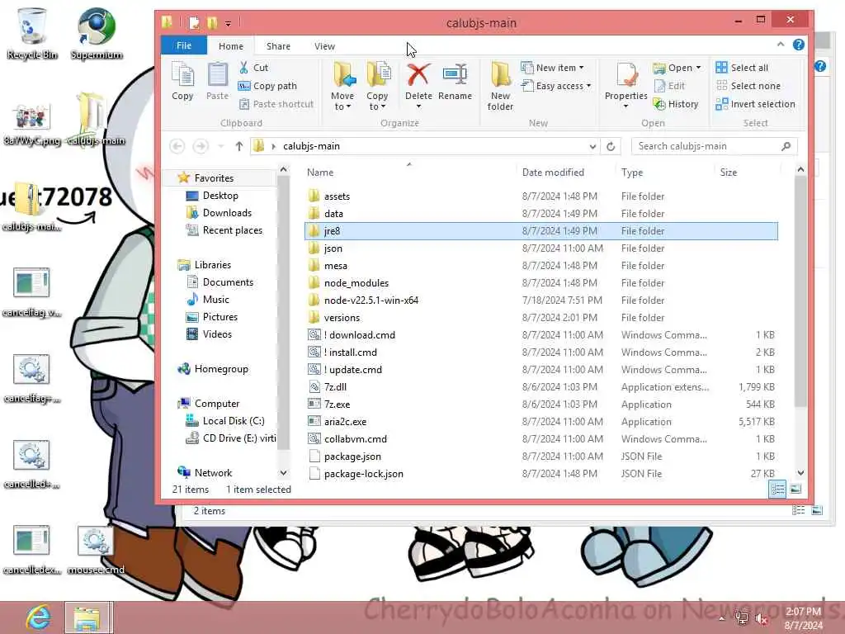Click the red Delete icon
This screenshot has height=634, width=845.
418,75
